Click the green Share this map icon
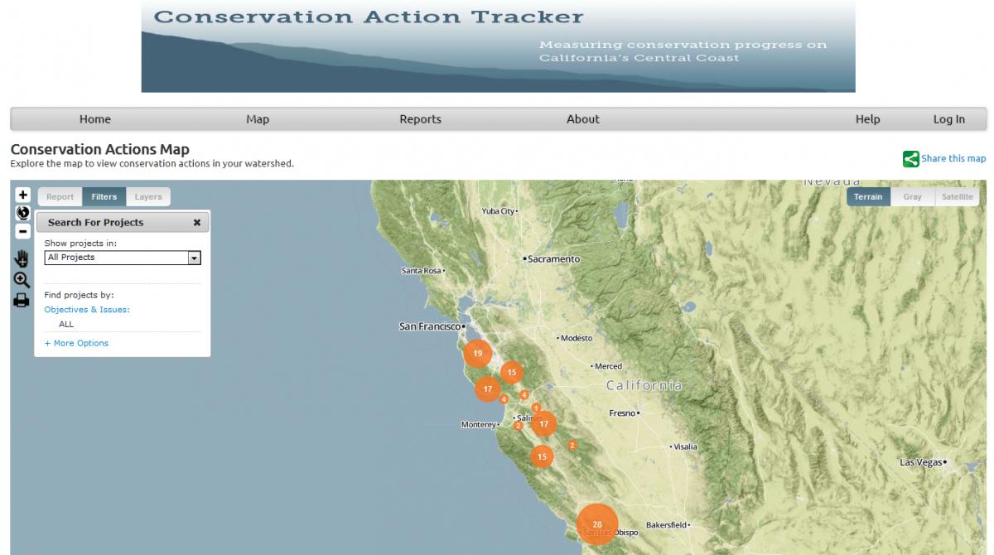 (x=911, y=159)
